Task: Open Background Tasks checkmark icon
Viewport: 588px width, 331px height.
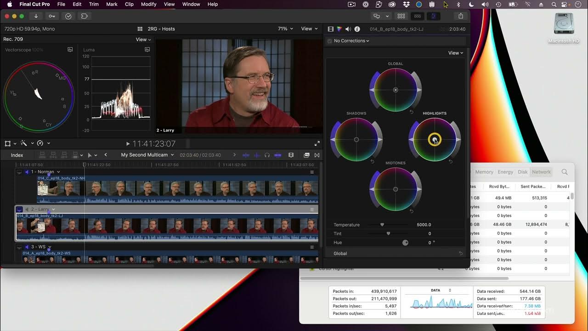Action: point(68,16)
